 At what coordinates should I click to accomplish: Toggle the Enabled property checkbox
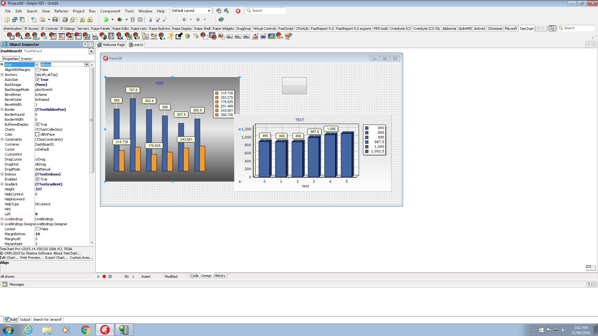point(37,179)
